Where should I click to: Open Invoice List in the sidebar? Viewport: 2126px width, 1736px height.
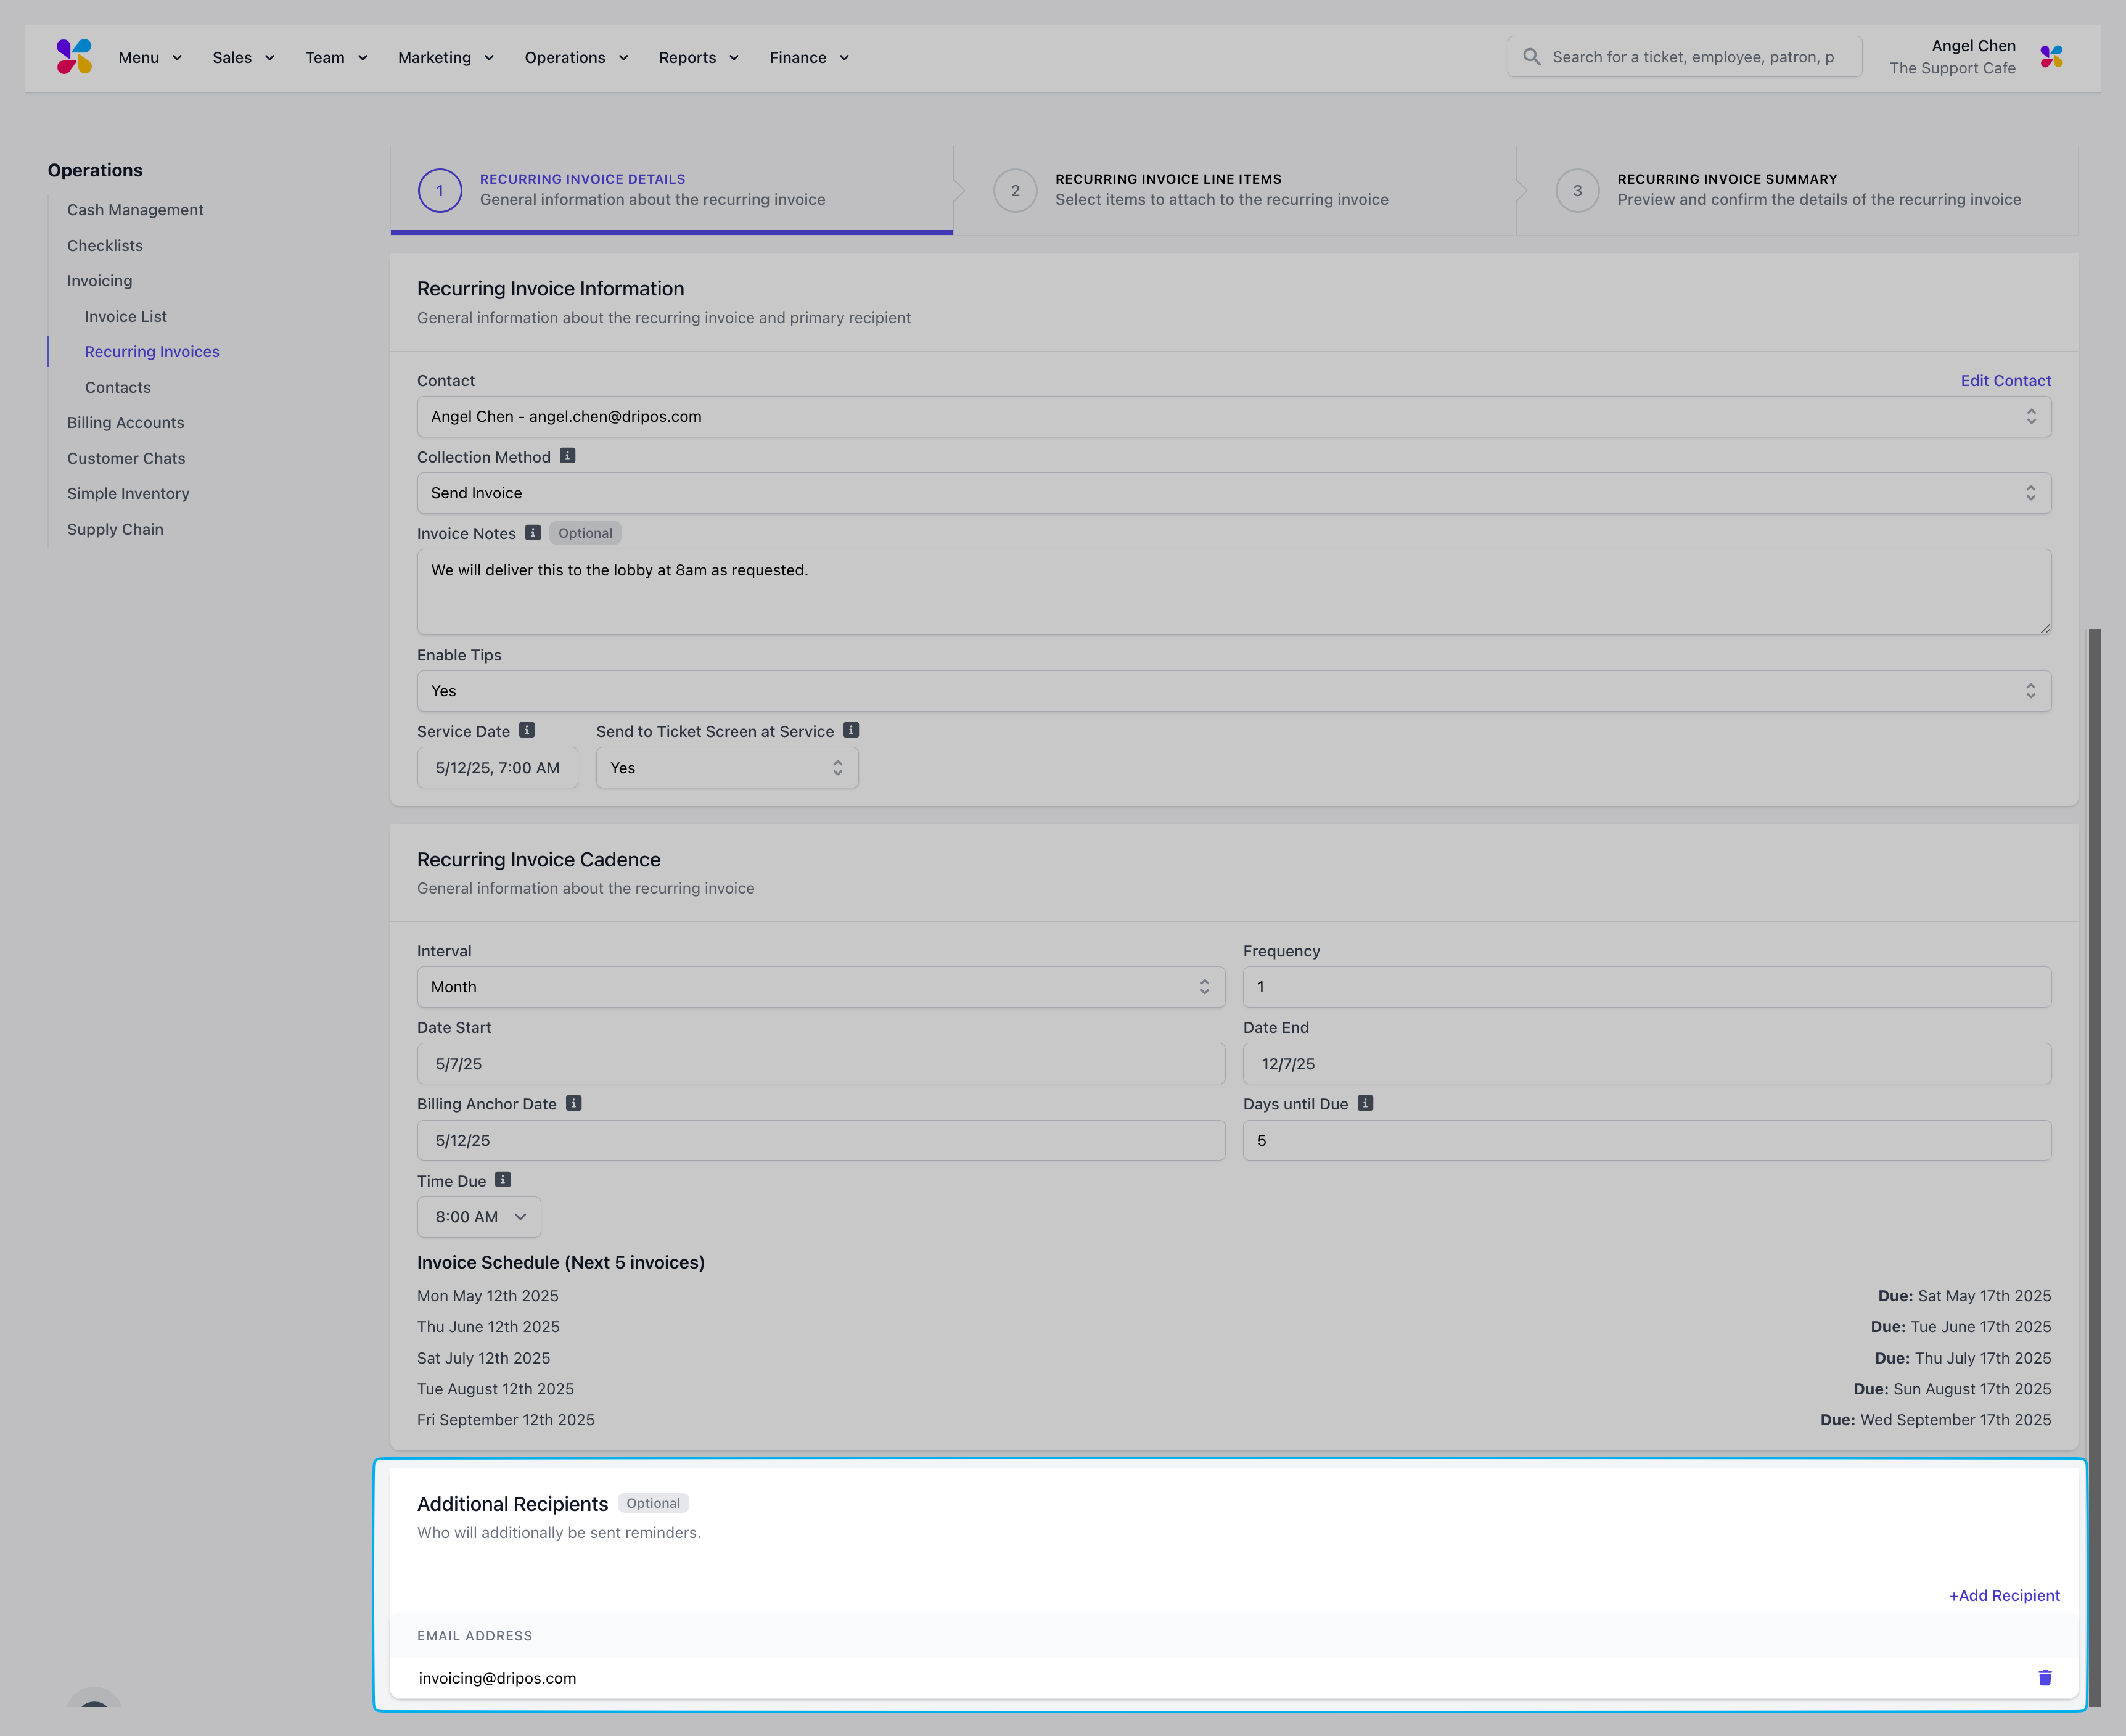point(126,317)
